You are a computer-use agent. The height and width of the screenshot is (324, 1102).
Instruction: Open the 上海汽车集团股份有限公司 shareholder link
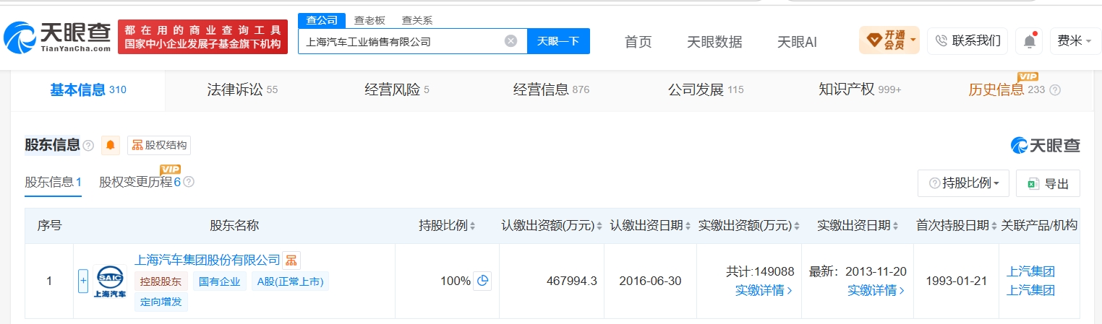pos(208,260)
